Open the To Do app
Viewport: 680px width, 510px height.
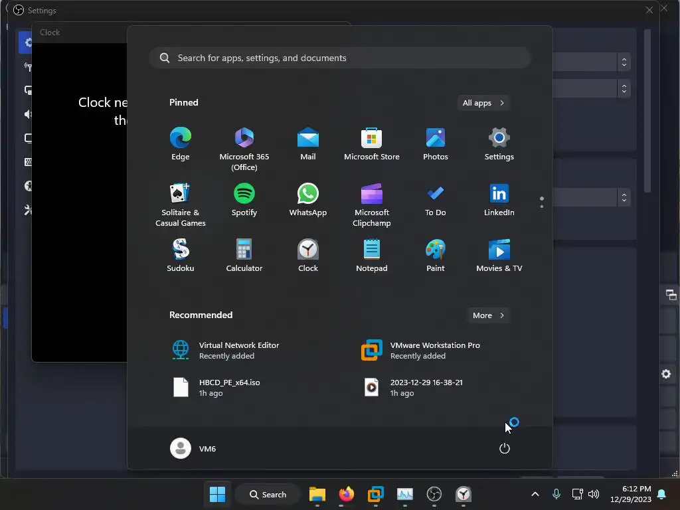pos(436,201)
